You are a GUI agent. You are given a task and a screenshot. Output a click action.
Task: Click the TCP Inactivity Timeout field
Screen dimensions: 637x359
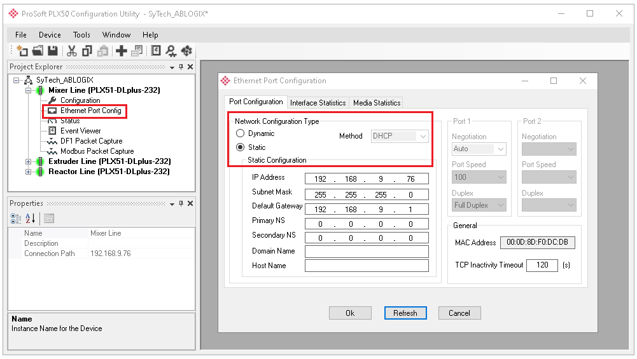(542, 266)
